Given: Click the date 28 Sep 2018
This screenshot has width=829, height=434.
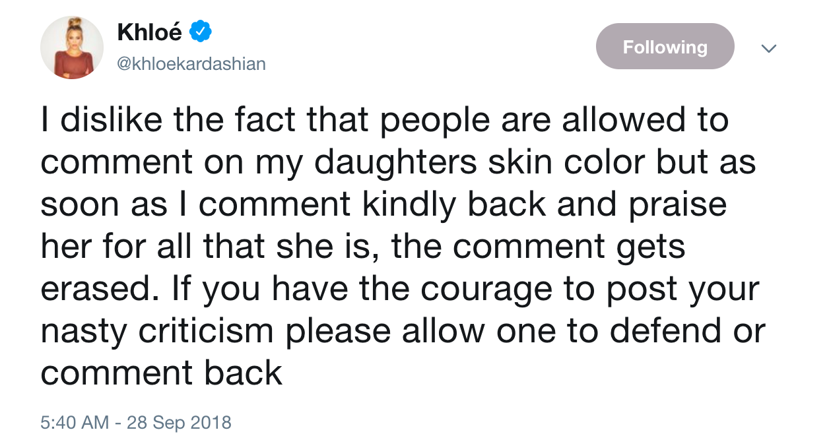Looking at the screenshot, I should click(178, 421).
